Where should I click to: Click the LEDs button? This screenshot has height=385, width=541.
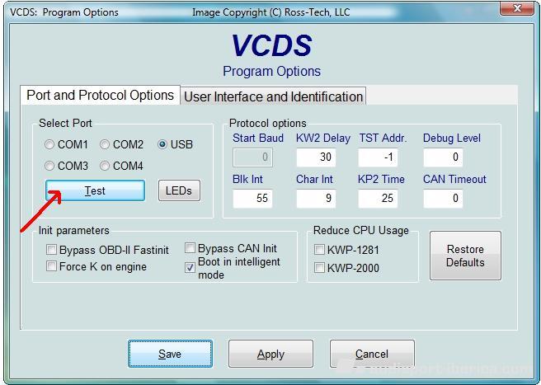coord(179,190)
